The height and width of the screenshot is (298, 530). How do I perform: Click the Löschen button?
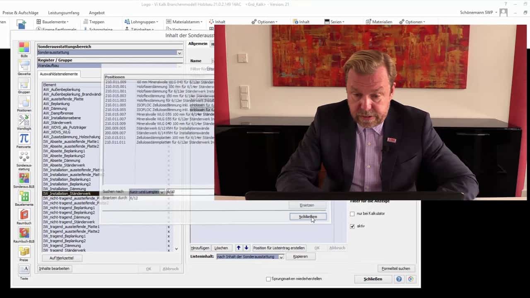click(221, 248)
